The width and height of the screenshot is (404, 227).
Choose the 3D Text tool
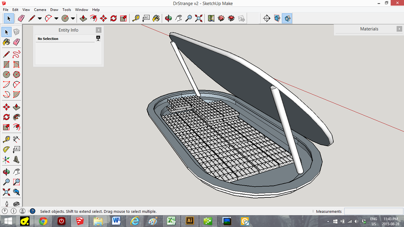coord(17,159)
